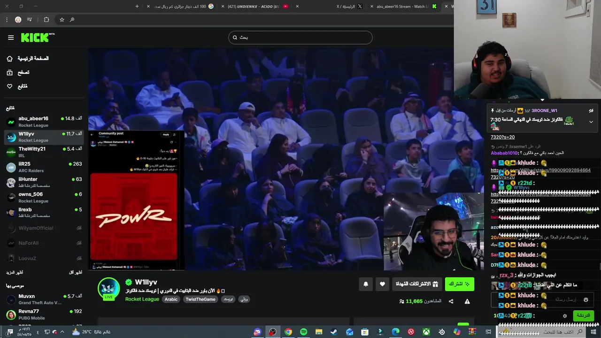Click browser profile avatar icon
Image resolution: width=601 pixels, height=338 pixels.
coord(18,20)
